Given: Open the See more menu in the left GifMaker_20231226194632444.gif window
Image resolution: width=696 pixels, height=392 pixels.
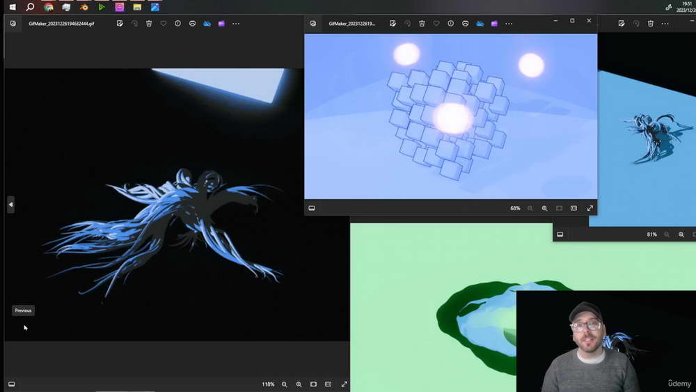Looking at the screenshot, I should point(236,24).
